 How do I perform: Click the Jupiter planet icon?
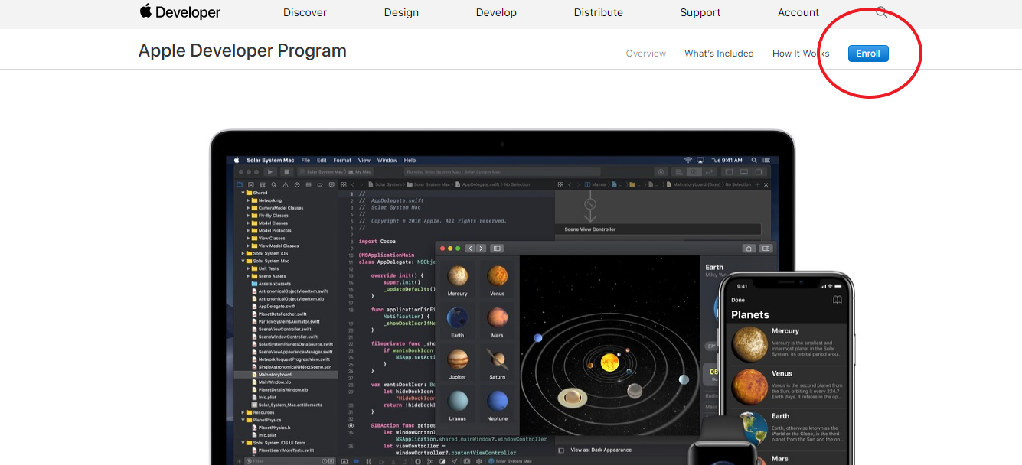coord(458,359)
